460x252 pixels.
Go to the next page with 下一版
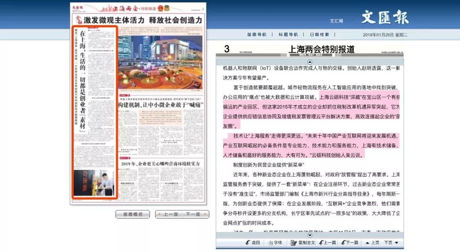tap(195, 214)
